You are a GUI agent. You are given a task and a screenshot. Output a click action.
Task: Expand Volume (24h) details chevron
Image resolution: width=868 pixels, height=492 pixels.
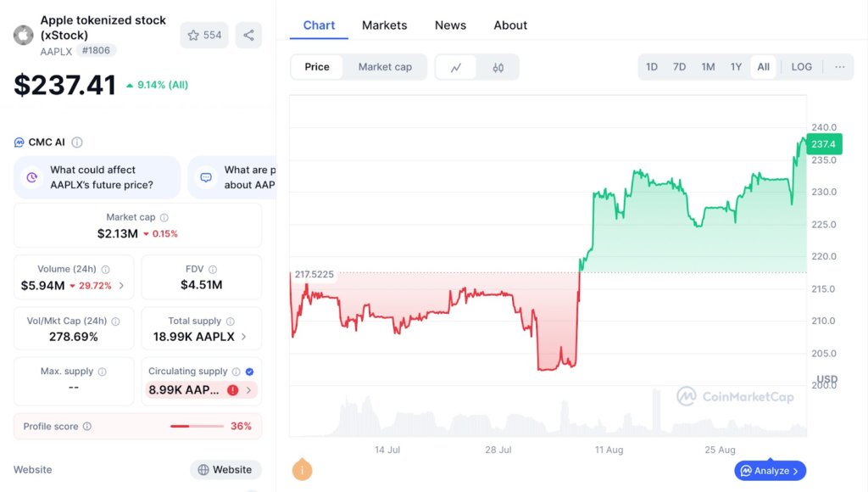tap(121, 286)
